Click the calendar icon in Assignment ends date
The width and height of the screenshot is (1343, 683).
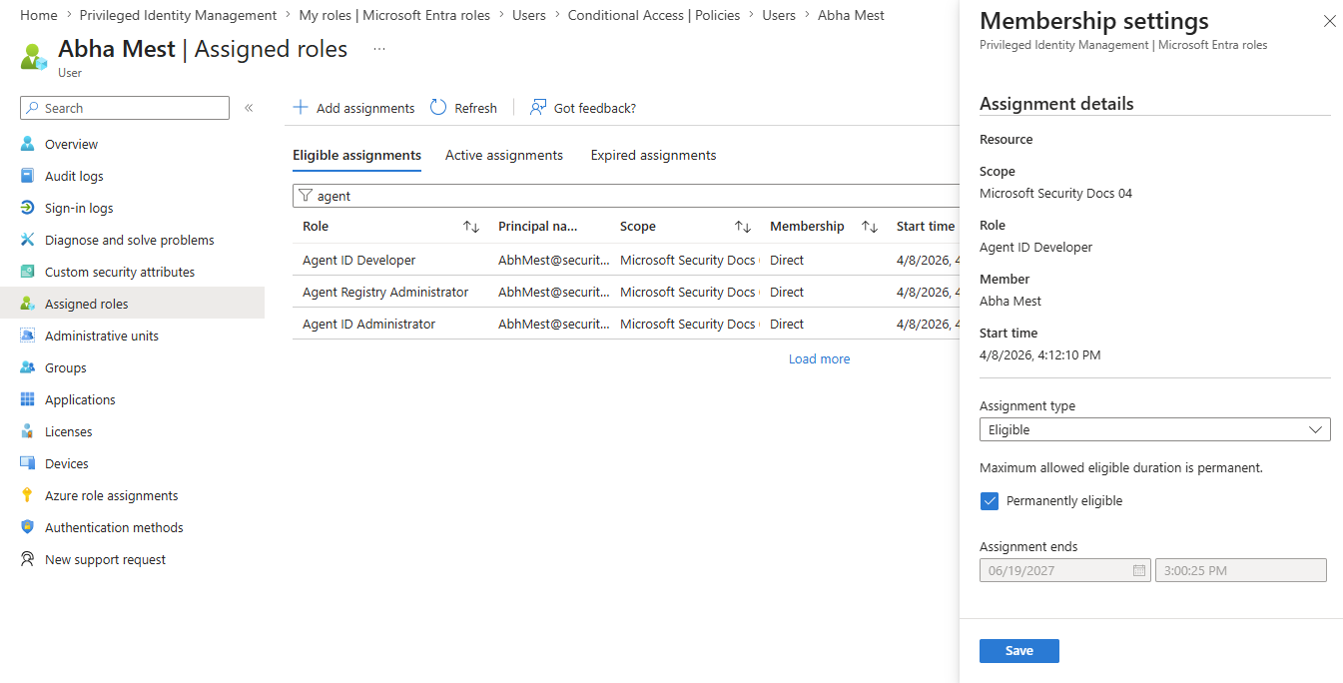coord(1139,570)
